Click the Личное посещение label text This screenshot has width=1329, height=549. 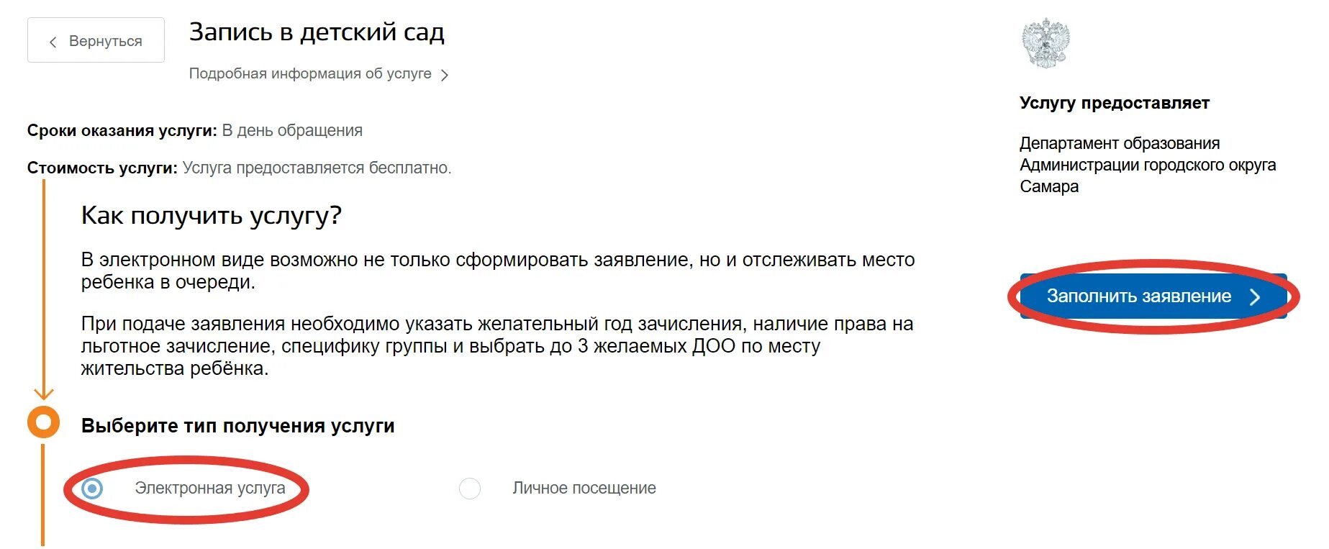click(x=584, y=488)
